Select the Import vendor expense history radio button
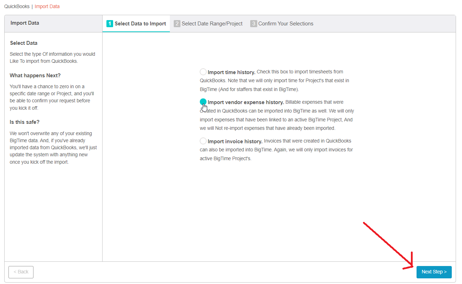This screenshot has width=462, height=284. 203,102
